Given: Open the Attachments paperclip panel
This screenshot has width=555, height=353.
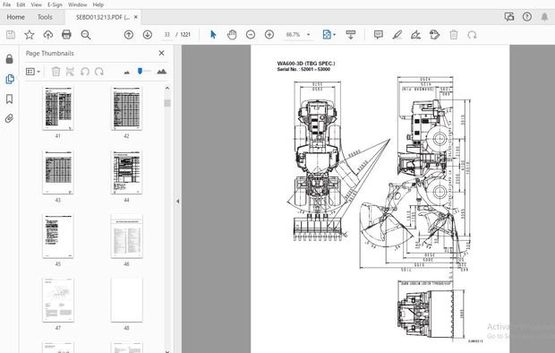Looking at the screenshot, I should [10, 118].
